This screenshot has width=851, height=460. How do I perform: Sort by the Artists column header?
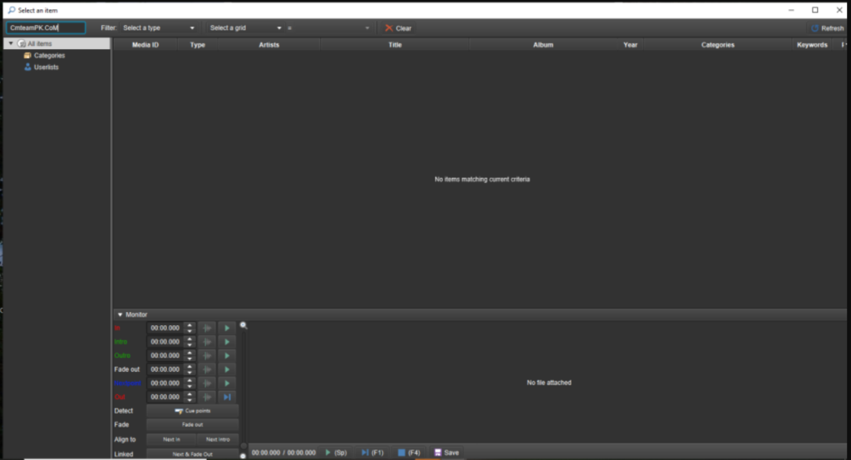tap(268, 45)
